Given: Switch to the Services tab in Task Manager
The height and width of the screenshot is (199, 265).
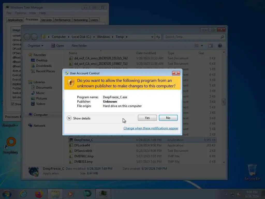Looking at the screenshot, I should [x=46, y=20].
